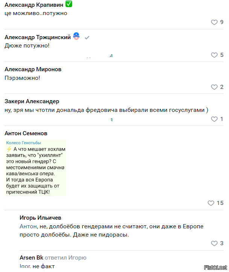
Task: Like Александр Тржцинский's comment heart icon
Action: 214,55
